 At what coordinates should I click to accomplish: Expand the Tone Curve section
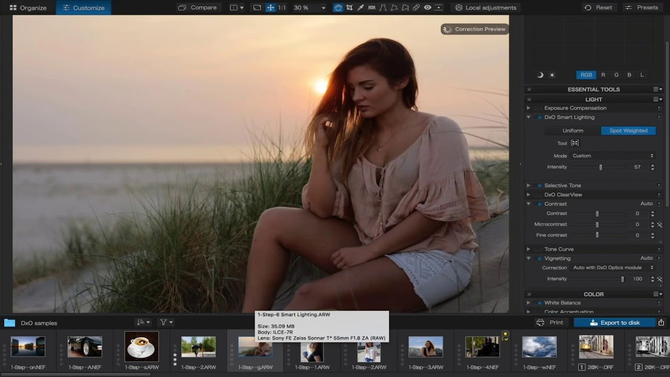[528, 249]
